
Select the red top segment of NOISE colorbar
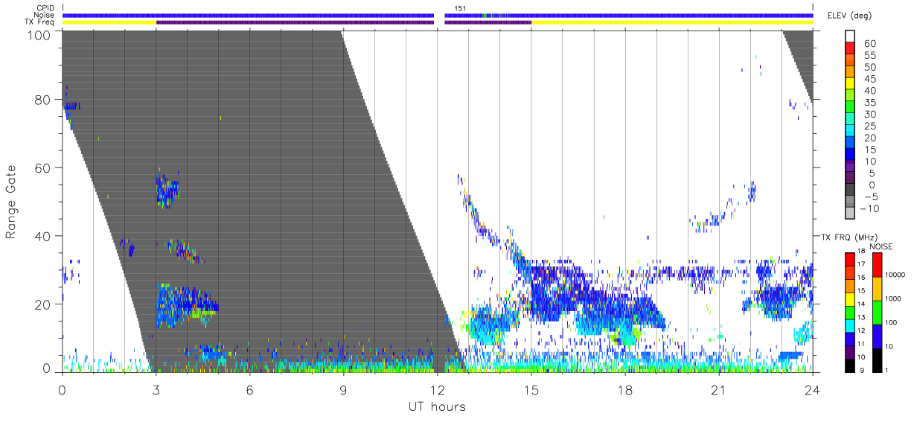[876, 265]
